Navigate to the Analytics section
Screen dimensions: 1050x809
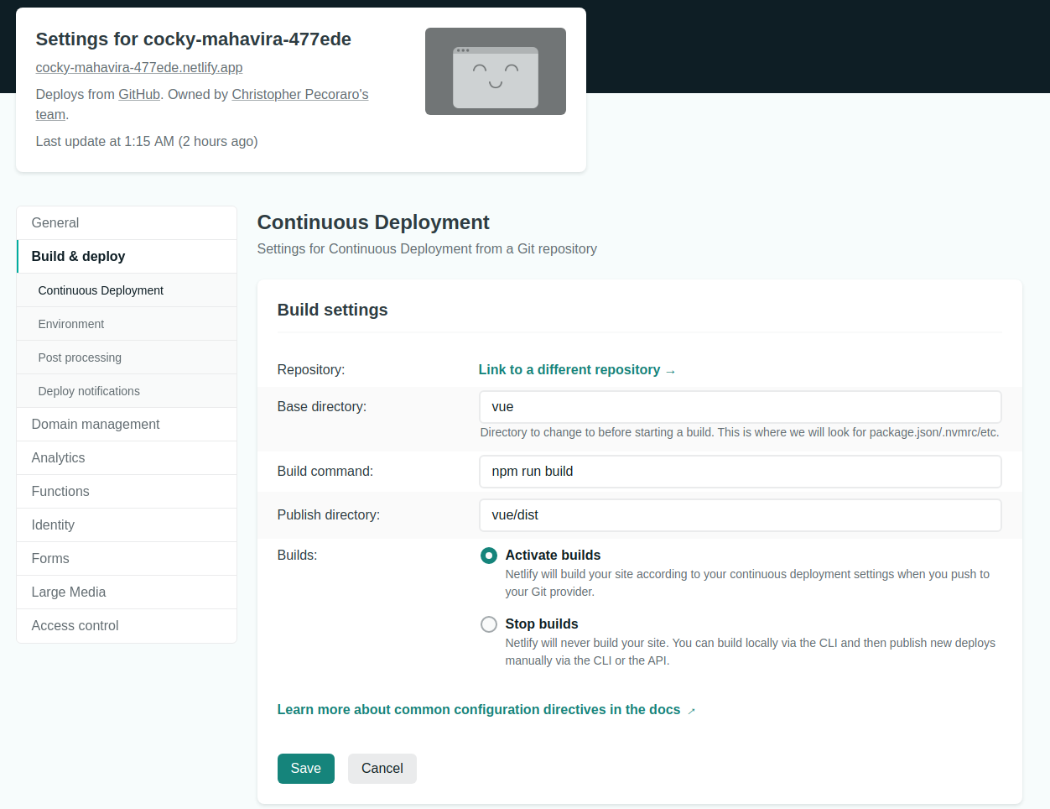click(x=58, y=457)
